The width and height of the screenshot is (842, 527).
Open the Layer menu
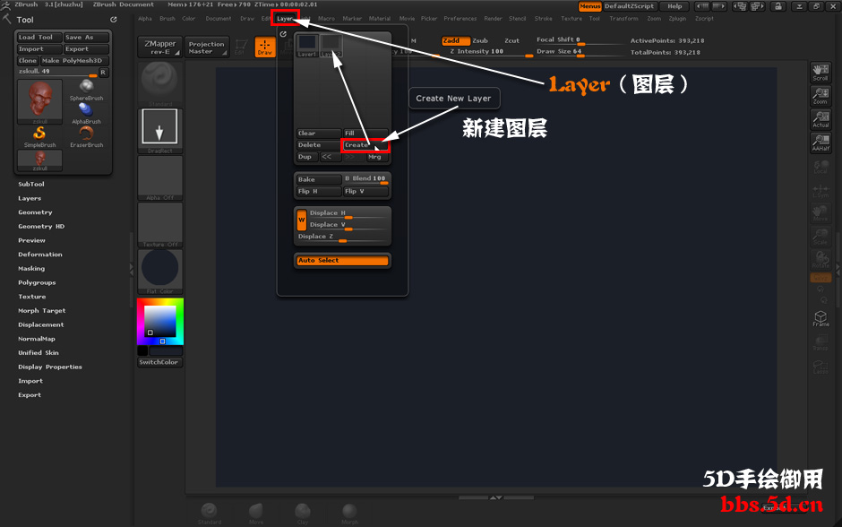[x=285, y=19]
